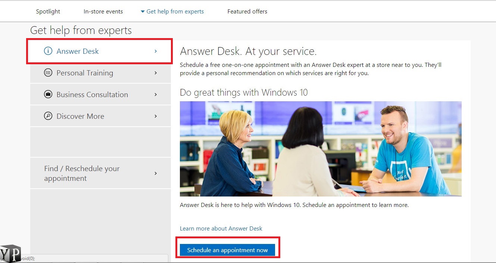
Task: Expand the Business Consultation chevron arrow
Action: [x=156, y=95]
